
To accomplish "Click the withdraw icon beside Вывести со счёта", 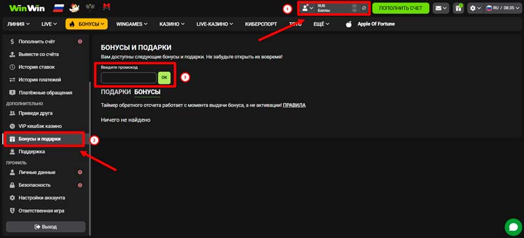I will 12,54.
